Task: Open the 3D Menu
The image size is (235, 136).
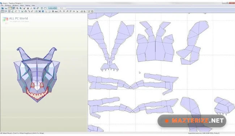Action: click(x=8, y=5)
